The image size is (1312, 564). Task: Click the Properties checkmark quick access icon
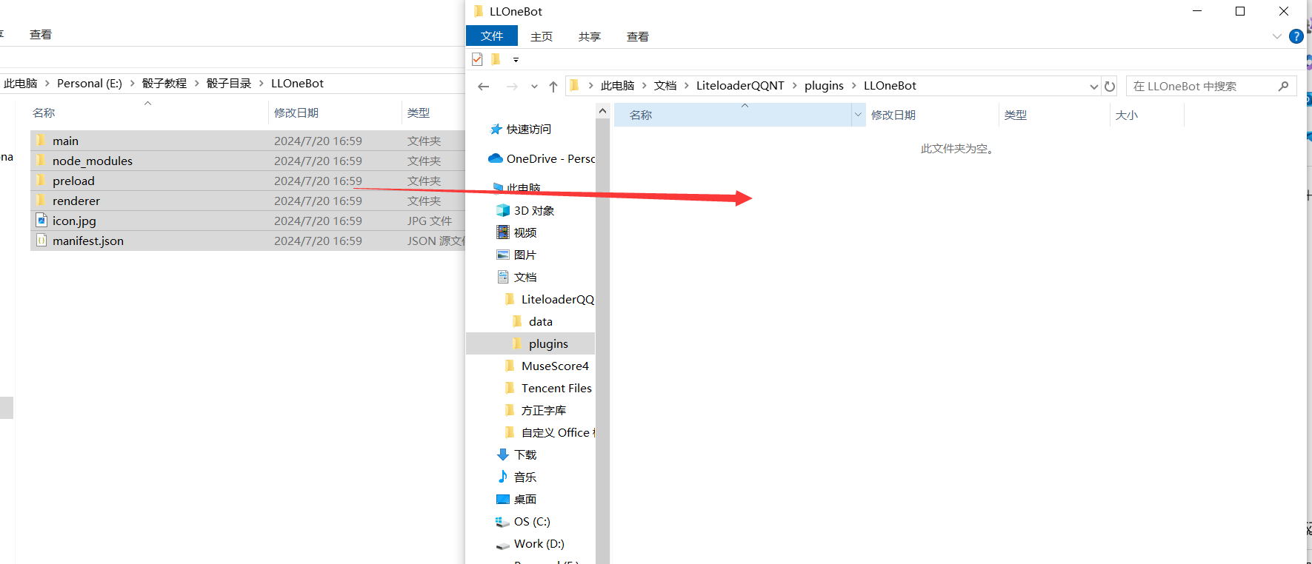[x=477, y=59]
